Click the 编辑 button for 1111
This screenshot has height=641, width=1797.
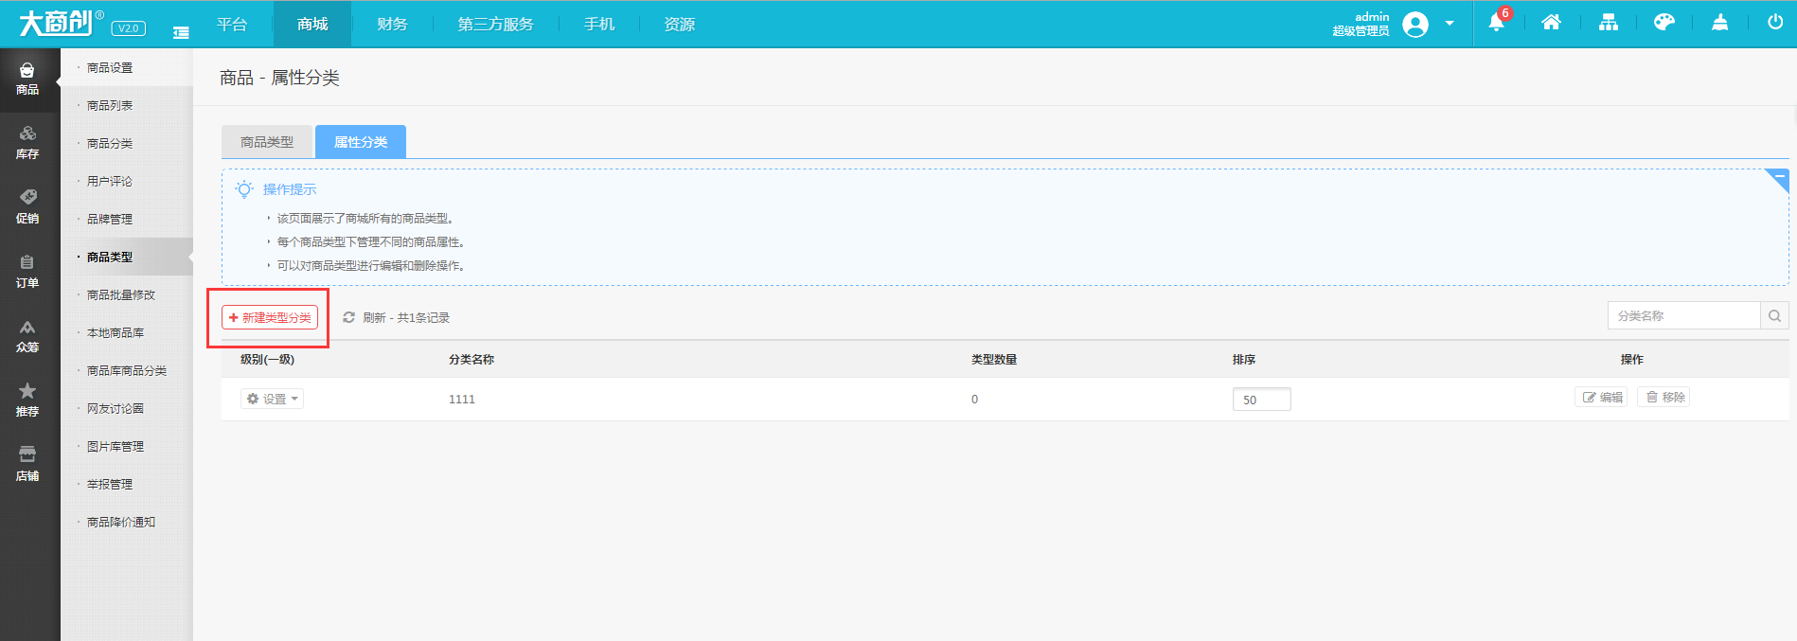tap(1602, 397)
